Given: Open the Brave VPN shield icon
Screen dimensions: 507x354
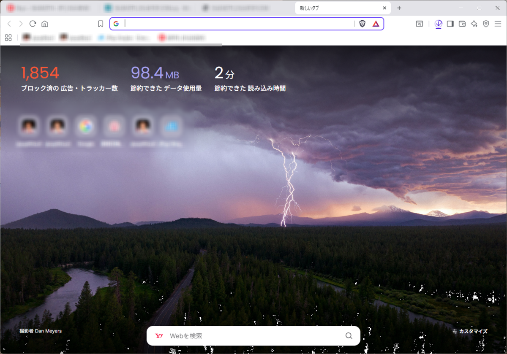Looking at the screenshot, I should coord(486,24).
